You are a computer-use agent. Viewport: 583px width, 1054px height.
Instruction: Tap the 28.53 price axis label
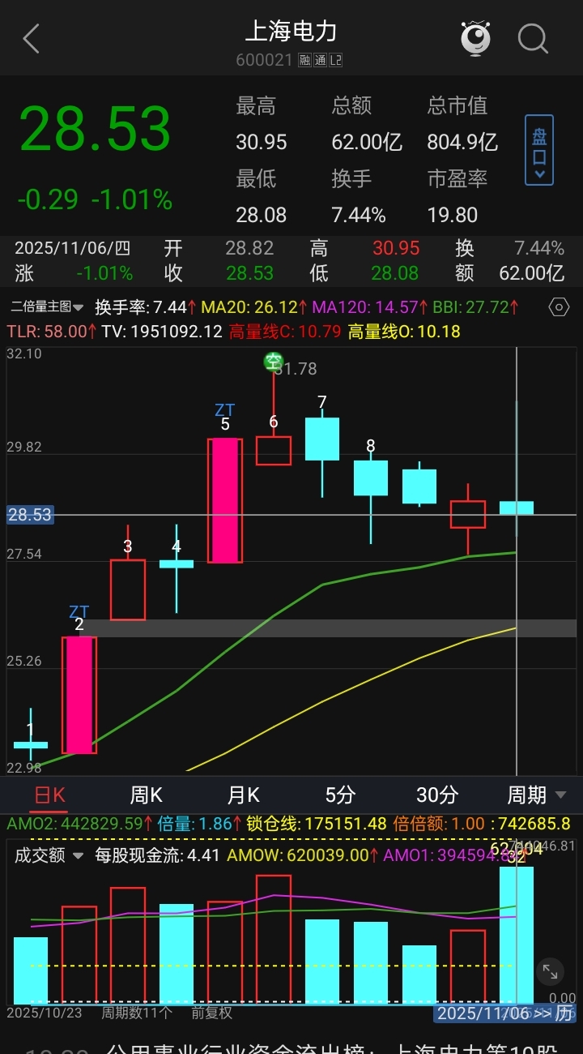(30, 515)
